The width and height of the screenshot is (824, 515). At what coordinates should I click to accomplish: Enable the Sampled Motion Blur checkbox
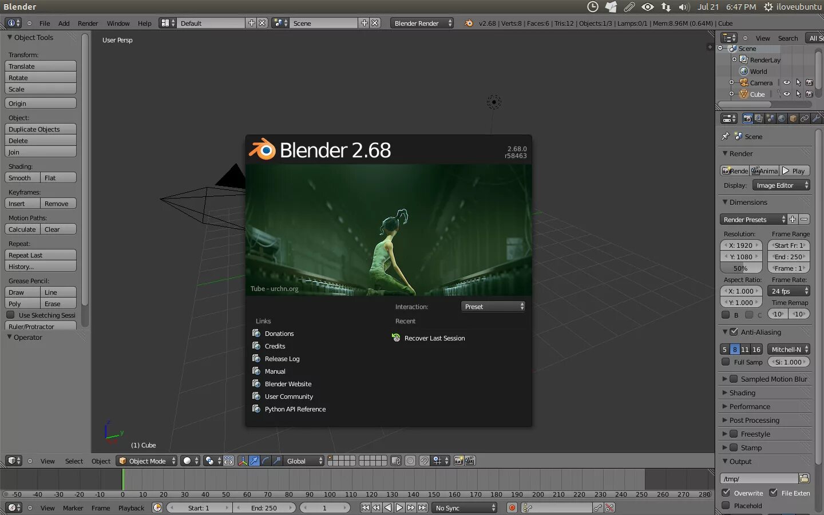coord(734,379)
